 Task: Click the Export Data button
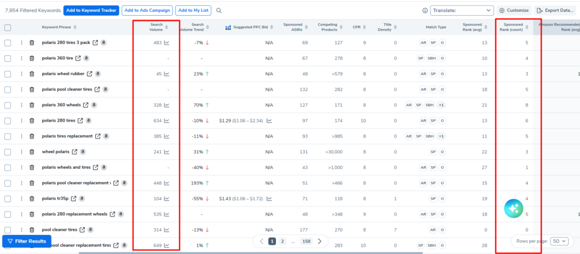tap(556, 10)
